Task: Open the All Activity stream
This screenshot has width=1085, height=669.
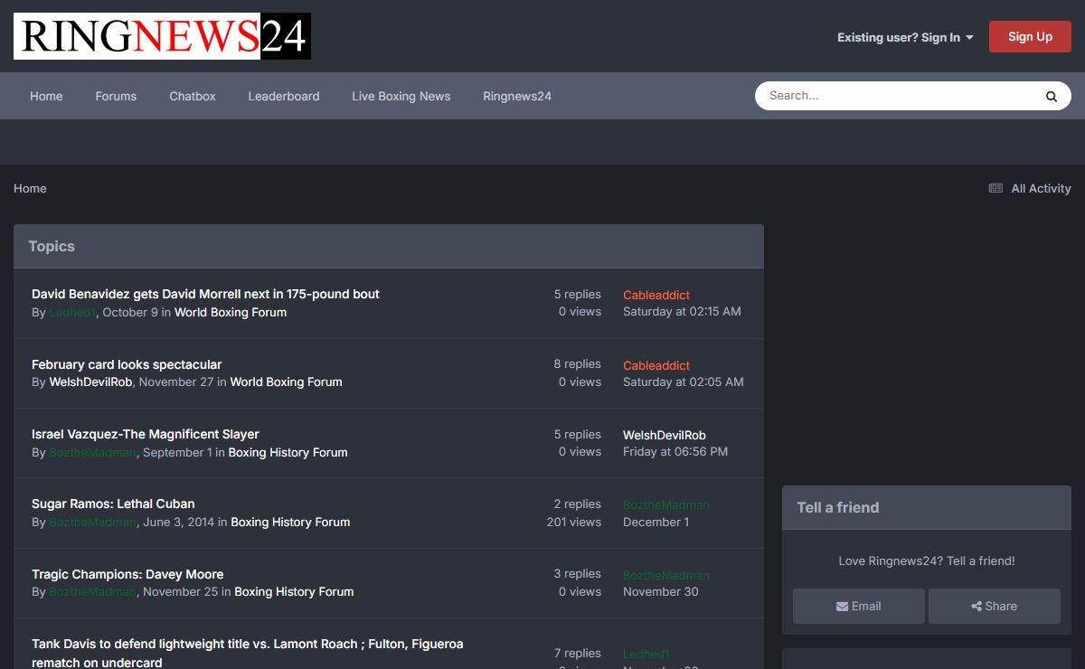Action: coord(1030,188)
